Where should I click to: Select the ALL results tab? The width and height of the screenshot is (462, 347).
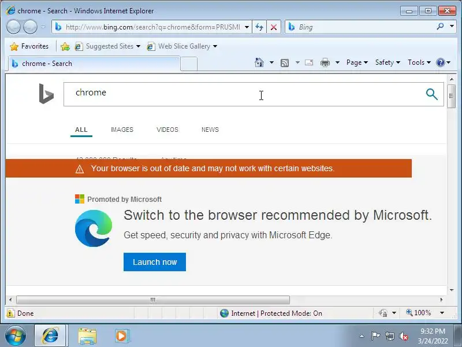point(81,130)
